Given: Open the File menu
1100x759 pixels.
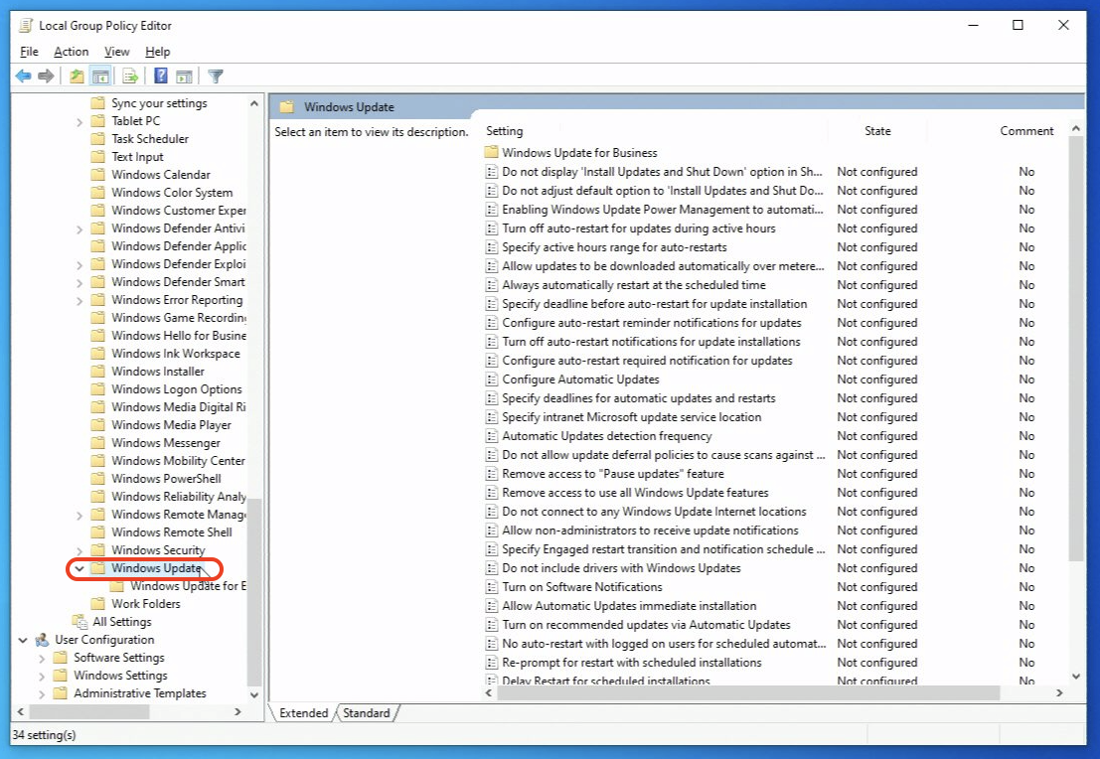Looking at the screenshot, I should tap(30, 52).
